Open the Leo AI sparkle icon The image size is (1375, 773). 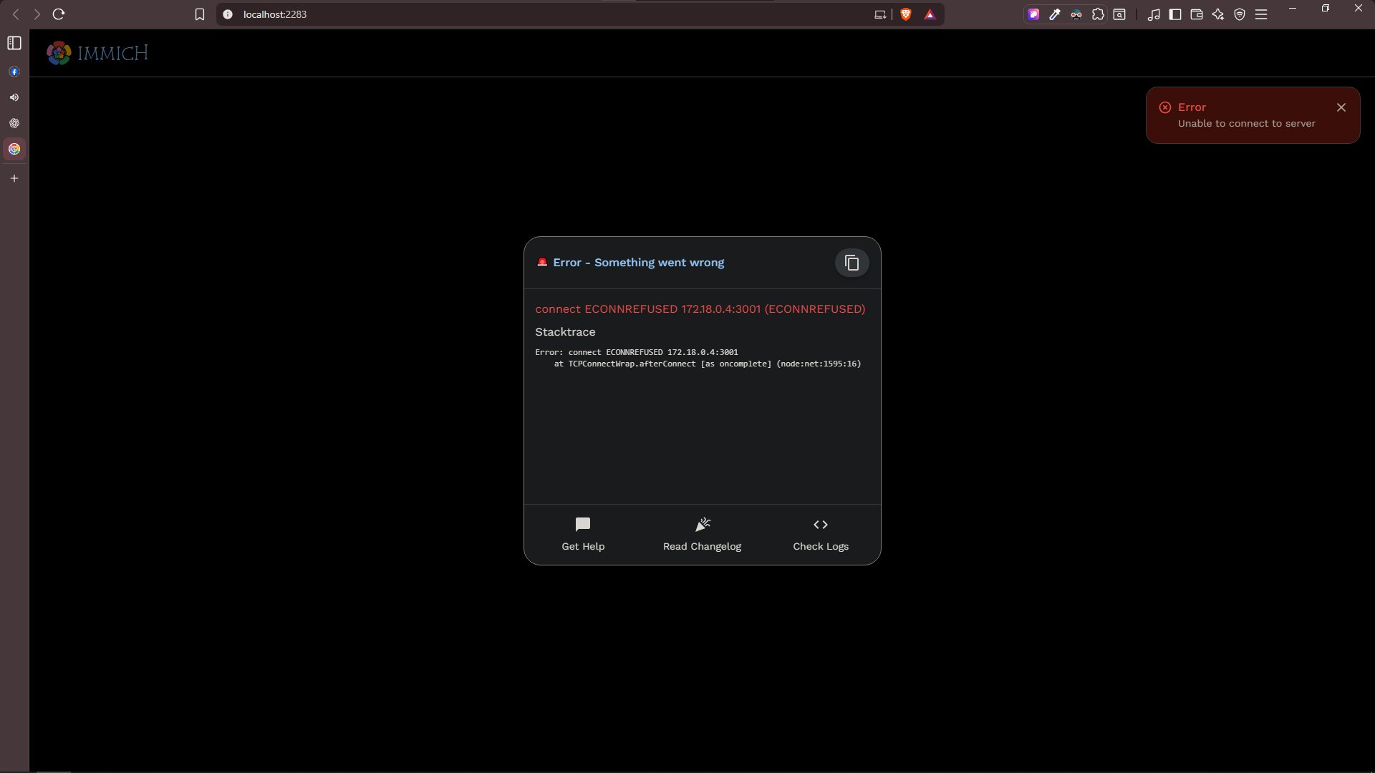1218,14
